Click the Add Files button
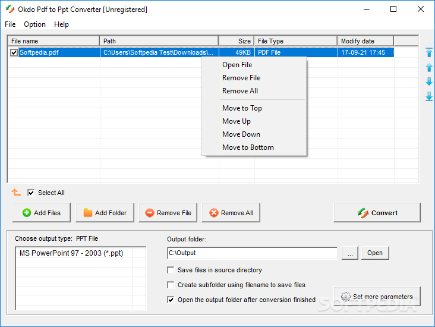The height and width of the screenshot is (327, 435). click(42, 213)
